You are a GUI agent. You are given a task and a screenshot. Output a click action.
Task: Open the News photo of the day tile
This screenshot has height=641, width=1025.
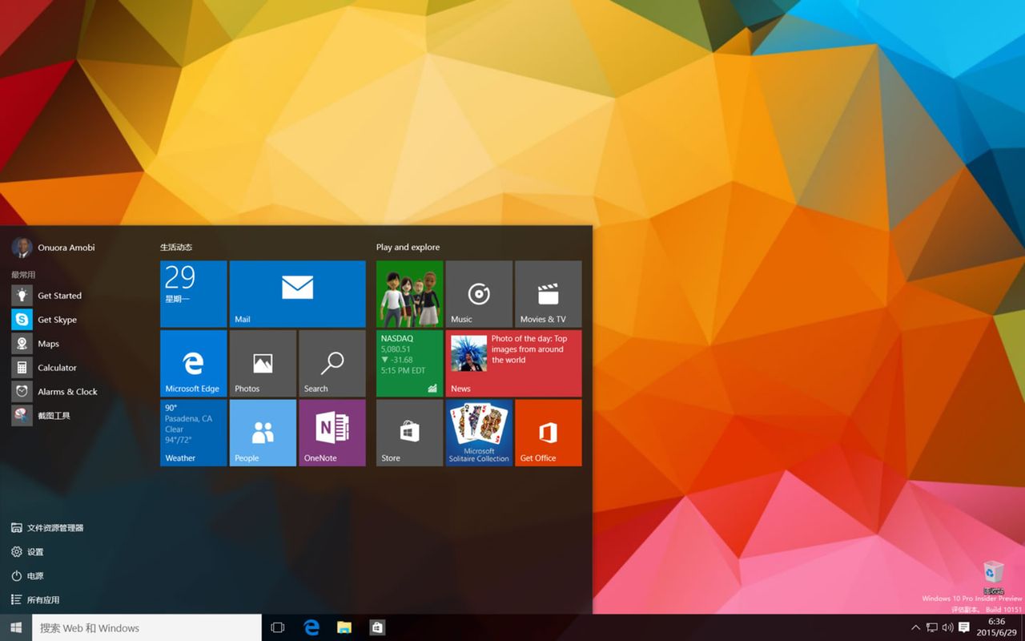pyautogui.click(x=513, y=363)
